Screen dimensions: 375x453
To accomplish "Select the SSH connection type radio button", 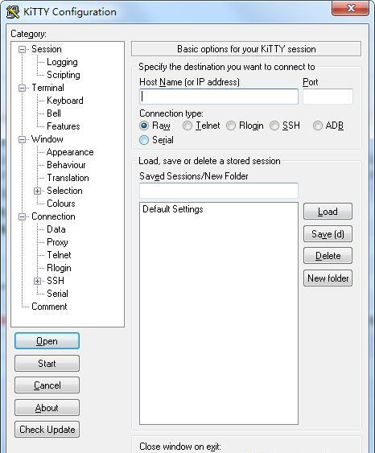I will click(x=274, y=126).
